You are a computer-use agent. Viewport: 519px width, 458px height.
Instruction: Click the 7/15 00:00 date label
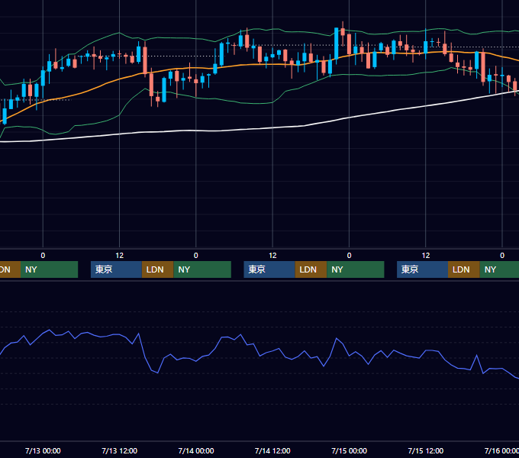coord(350,450)
